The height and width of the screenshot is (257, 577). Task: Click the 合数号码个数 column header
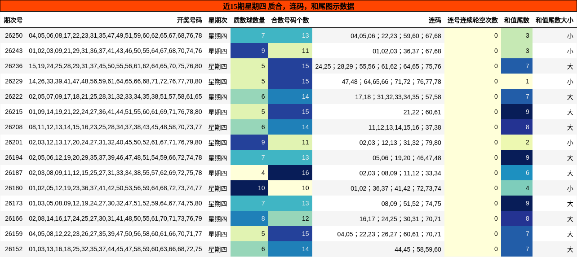290,20
